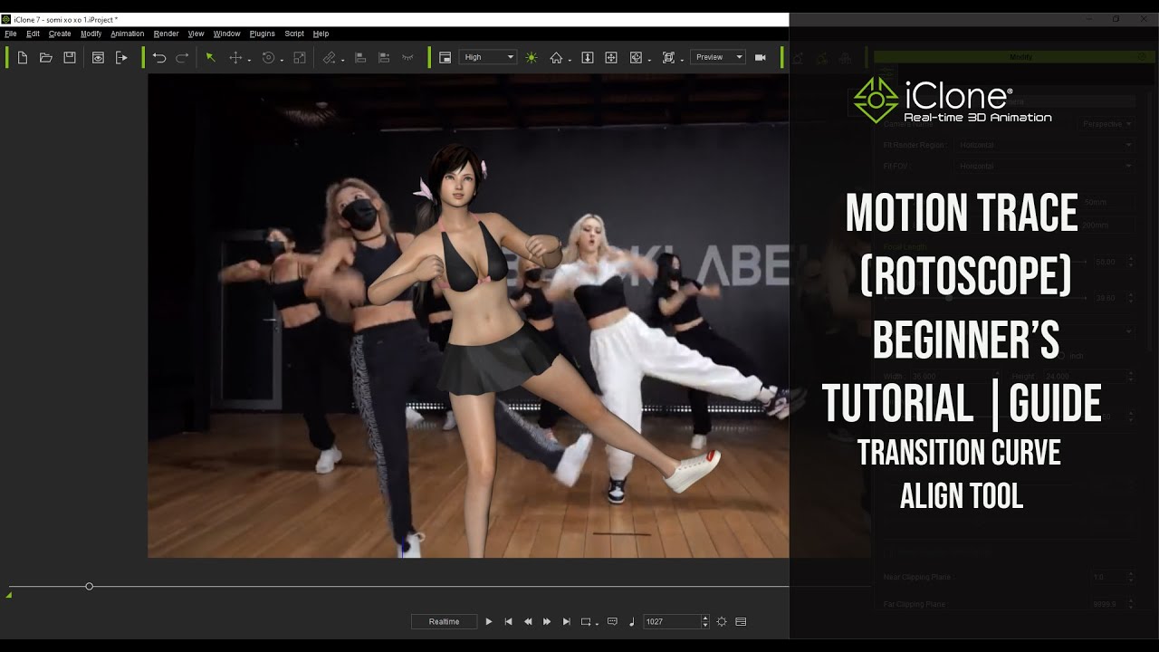Viewport: 1159px width, 652px height.
Task: Open the View menu
Action: pyautogui.click(x=196, y=34)
